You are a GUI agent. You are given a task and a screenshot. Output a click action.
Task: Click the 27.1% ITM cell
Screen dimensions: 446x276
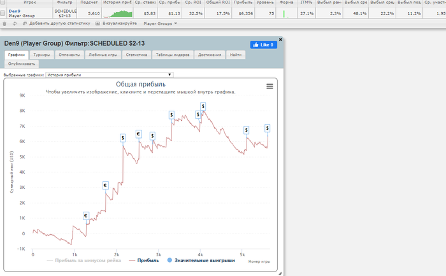[x=306, y=13]
